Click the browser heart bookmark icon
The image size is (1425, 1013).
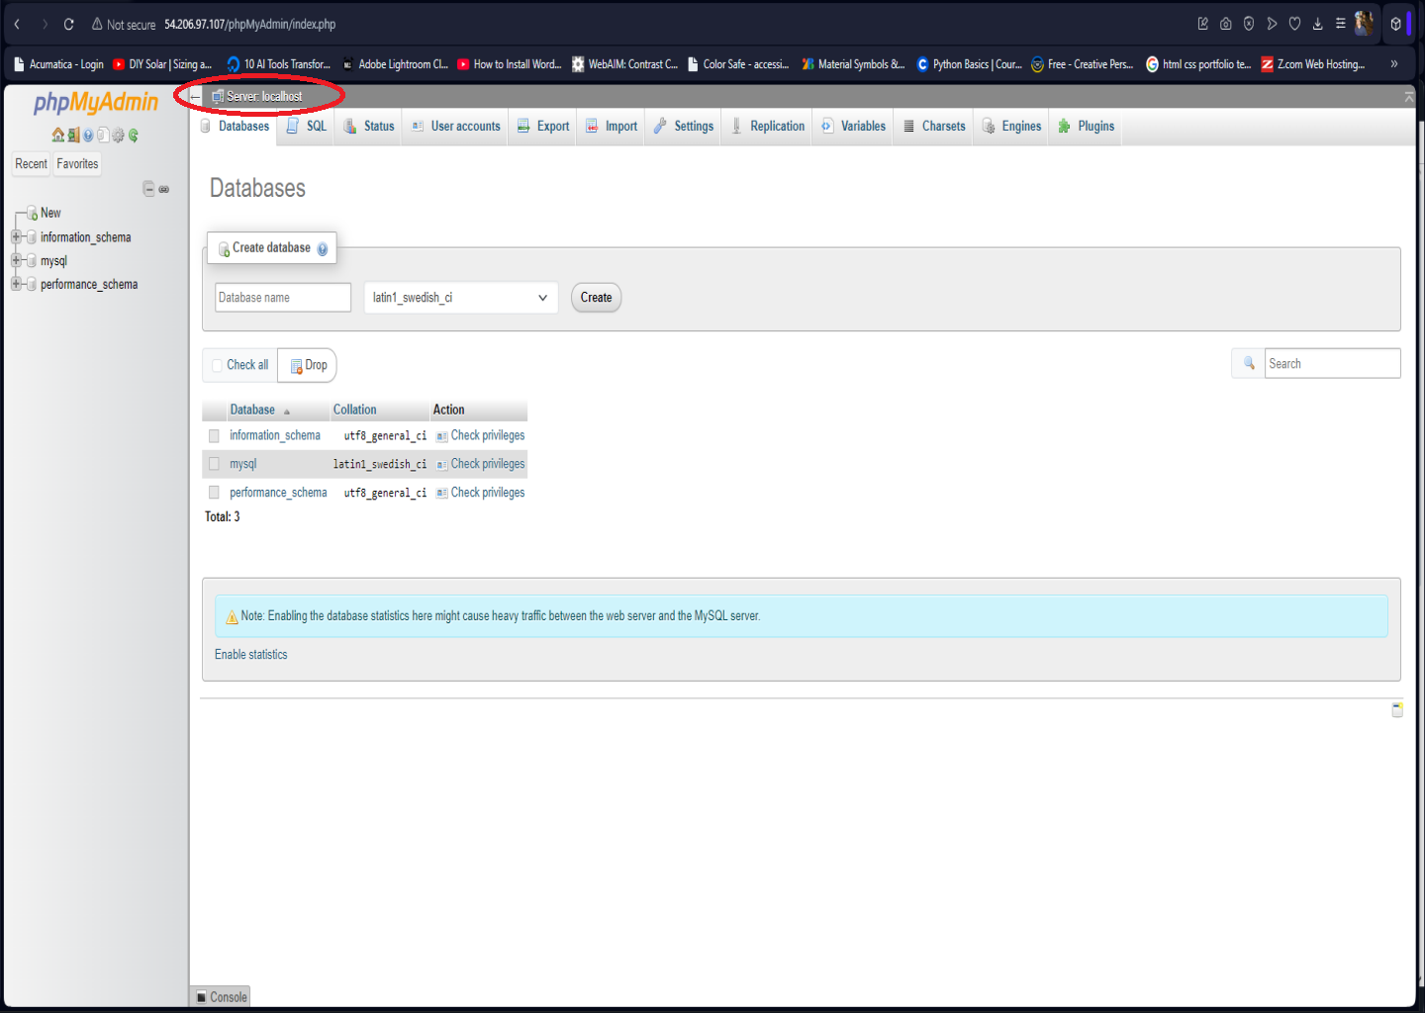pyautogui.click(x=1294, y=24)
